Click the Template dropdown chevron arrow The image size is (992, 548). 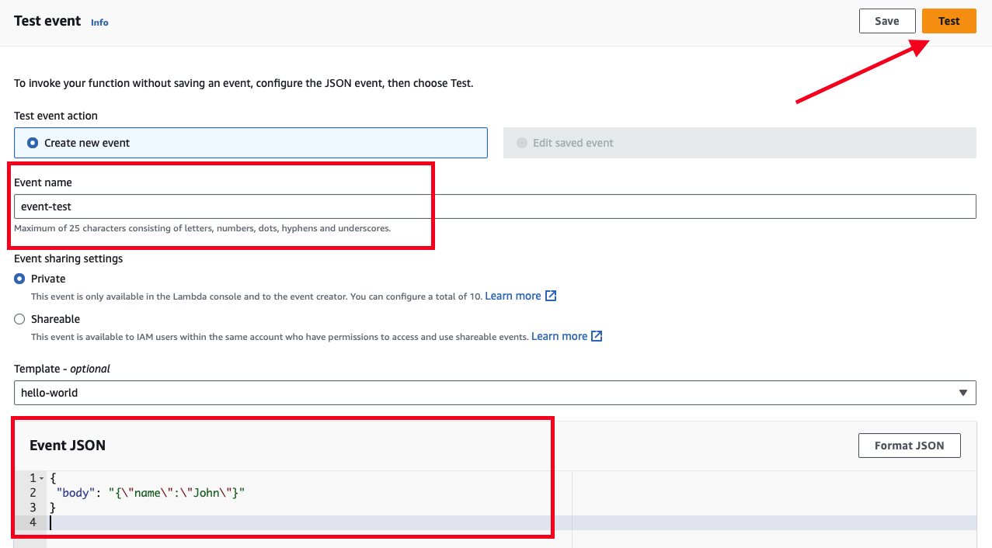click(x=963, y=392)
